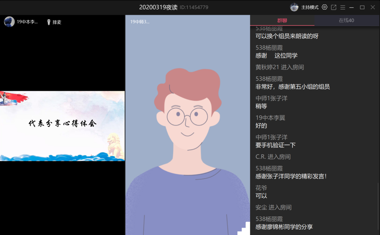Image resolution: width=380 pixels, height=235 pixels.
Task: Click the pop-out window icon
Action: [334, 7]
